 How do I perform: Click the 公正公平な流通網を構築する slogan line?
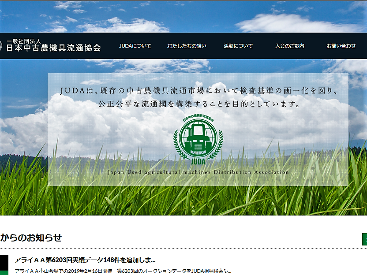click(x=198, y=104)
